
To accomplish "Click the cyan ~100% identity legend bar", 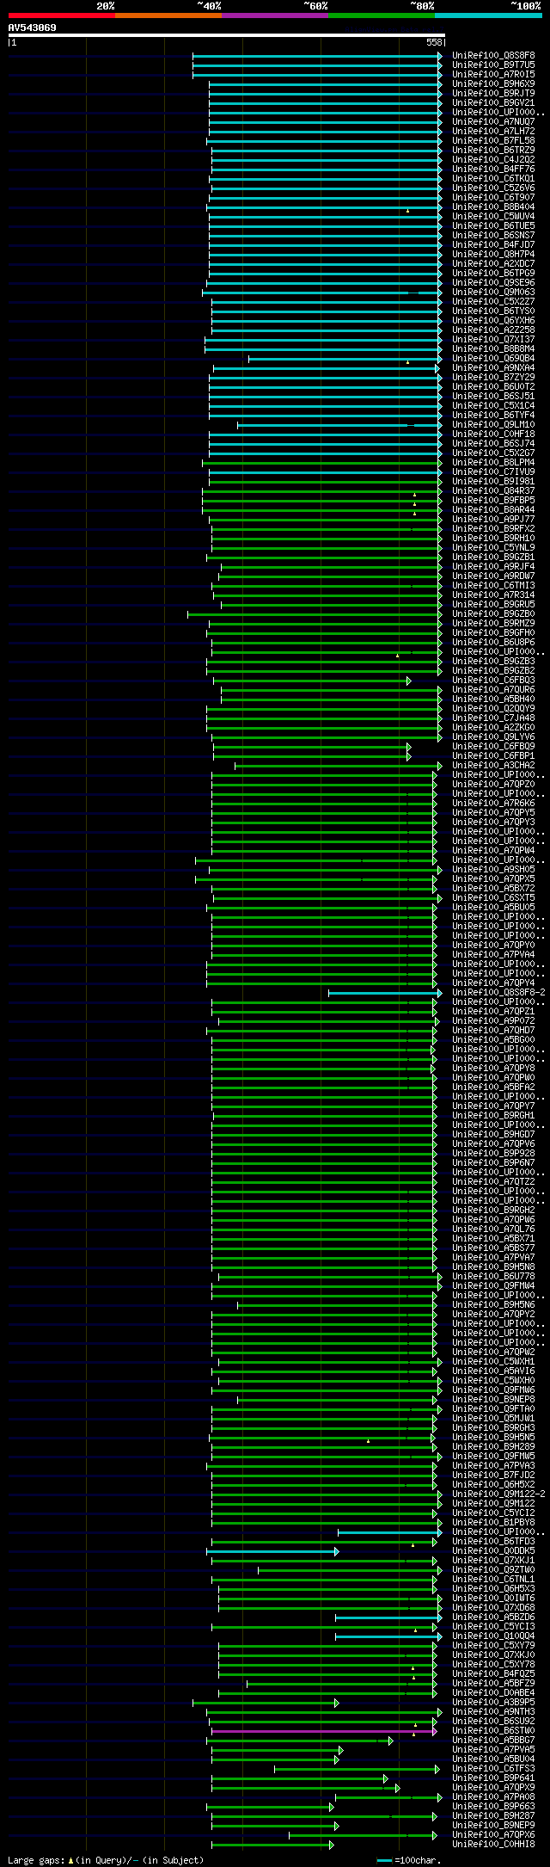I will 488,15.
